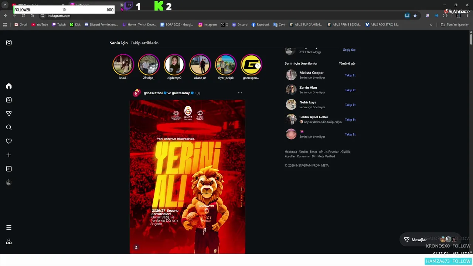Open the browser extensions puzzle icon
This screenshot has height=266, width=473.
[445, 16]
